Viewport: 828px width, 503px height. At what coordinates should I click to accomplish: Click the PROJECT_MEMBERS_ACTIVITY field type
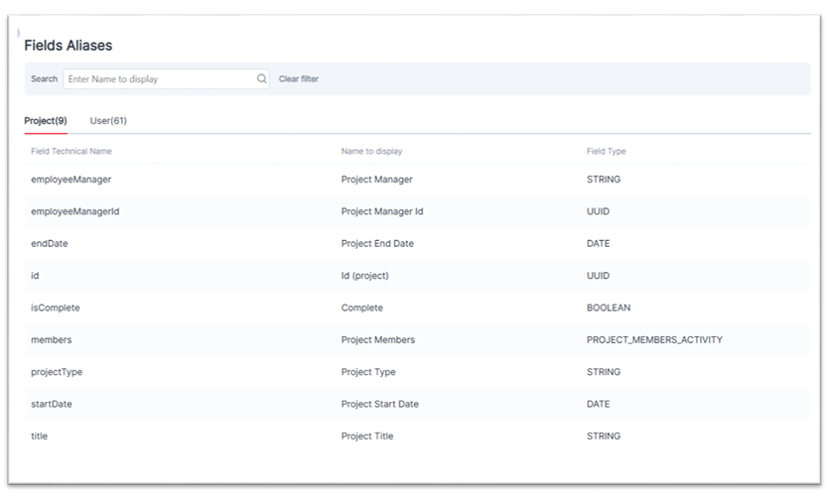pyautogui.click(x=654, y=340)
